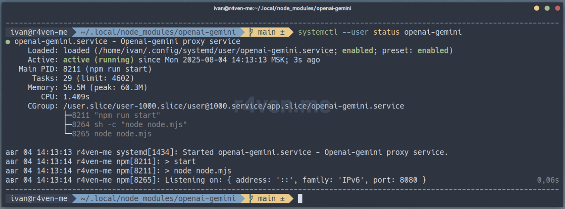Click the ivan@r4ven-me segment in top prompt
Image resolution: width=565 pixels, height=209 pixels.
(39, 32)
